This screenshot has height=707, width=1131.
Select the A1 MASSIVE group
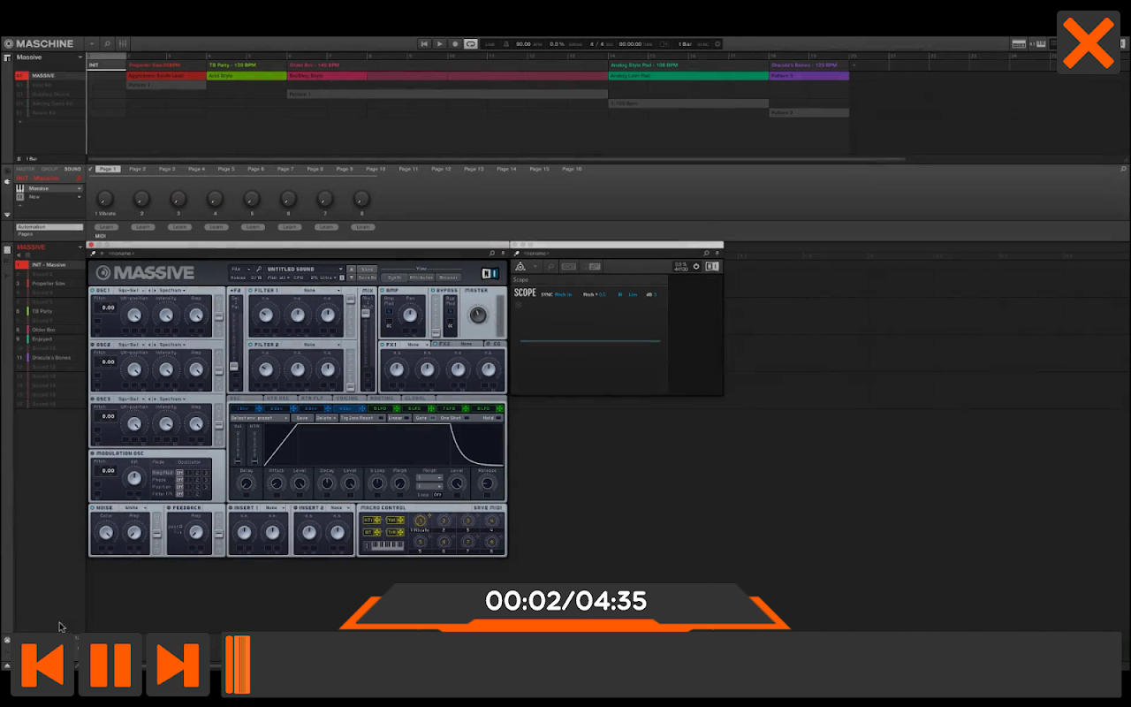pyautogui.click(x=50, y=76)
